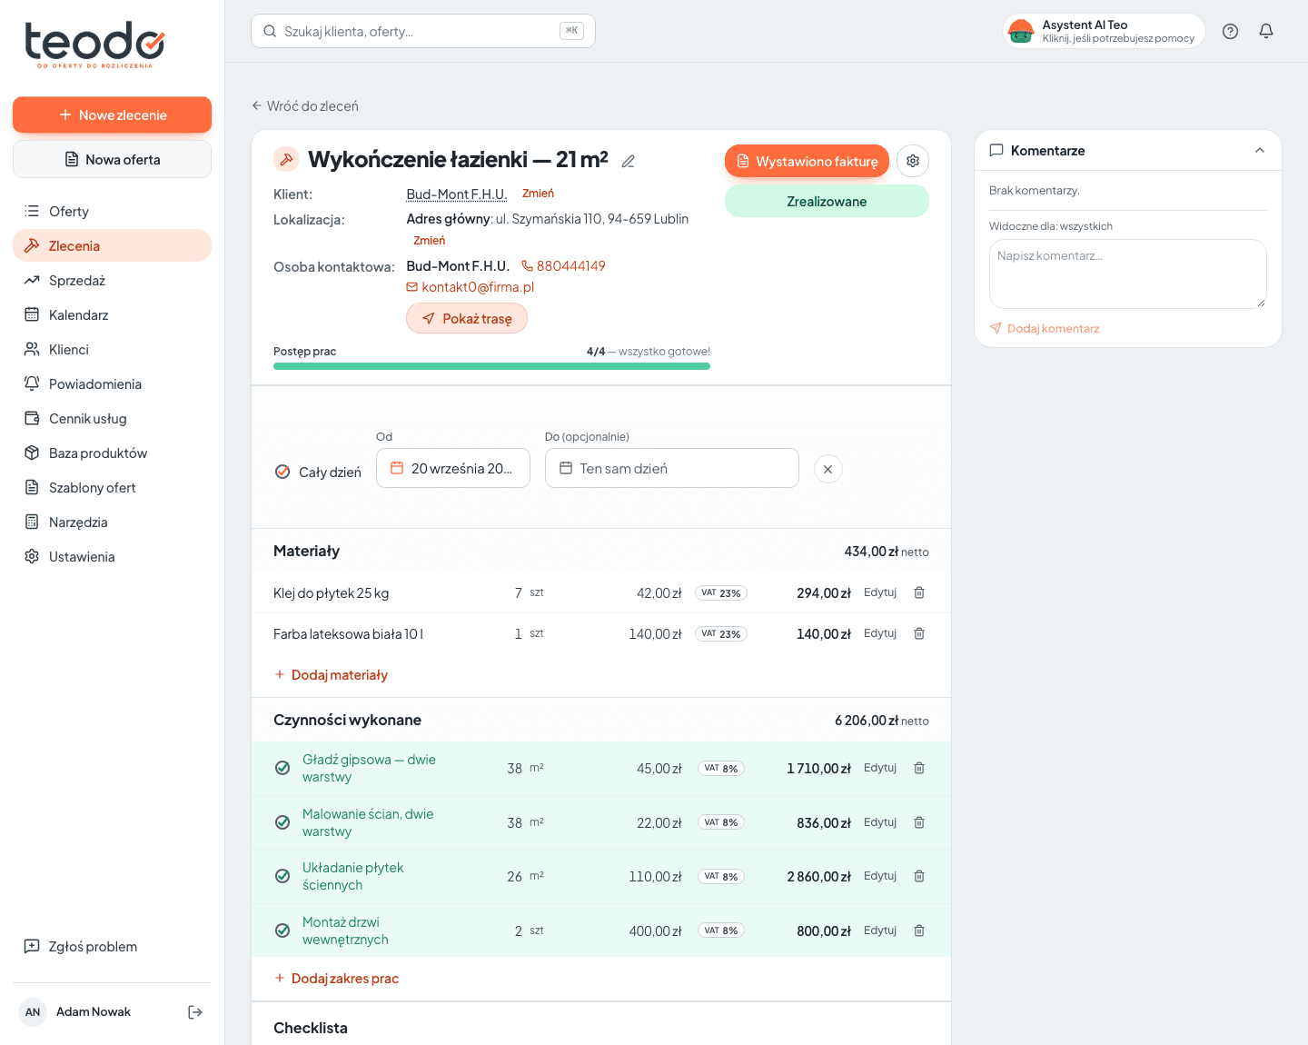
Task: Uncheck the Gładź gipsowa task
Action: (x=282, y=768)
